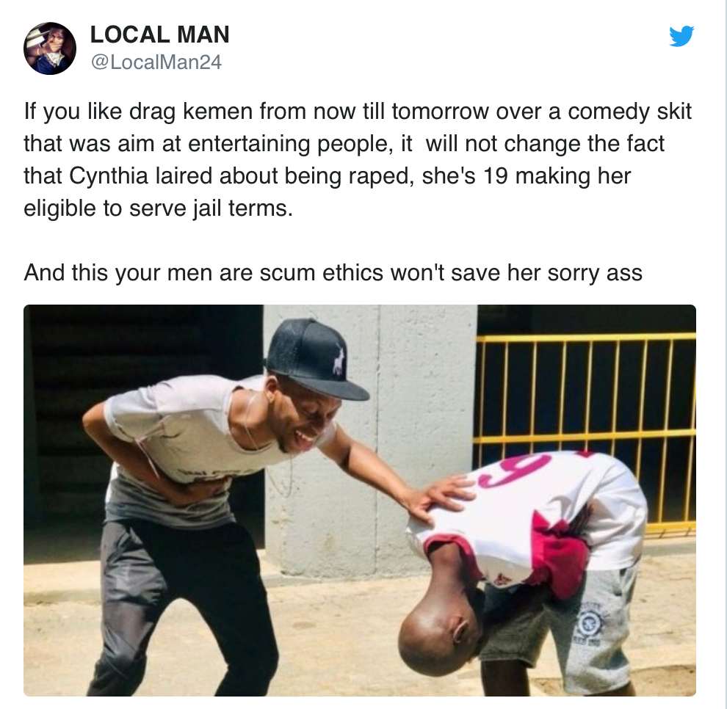Open the @LocalMan24 handle link

(x=155, y=63)
